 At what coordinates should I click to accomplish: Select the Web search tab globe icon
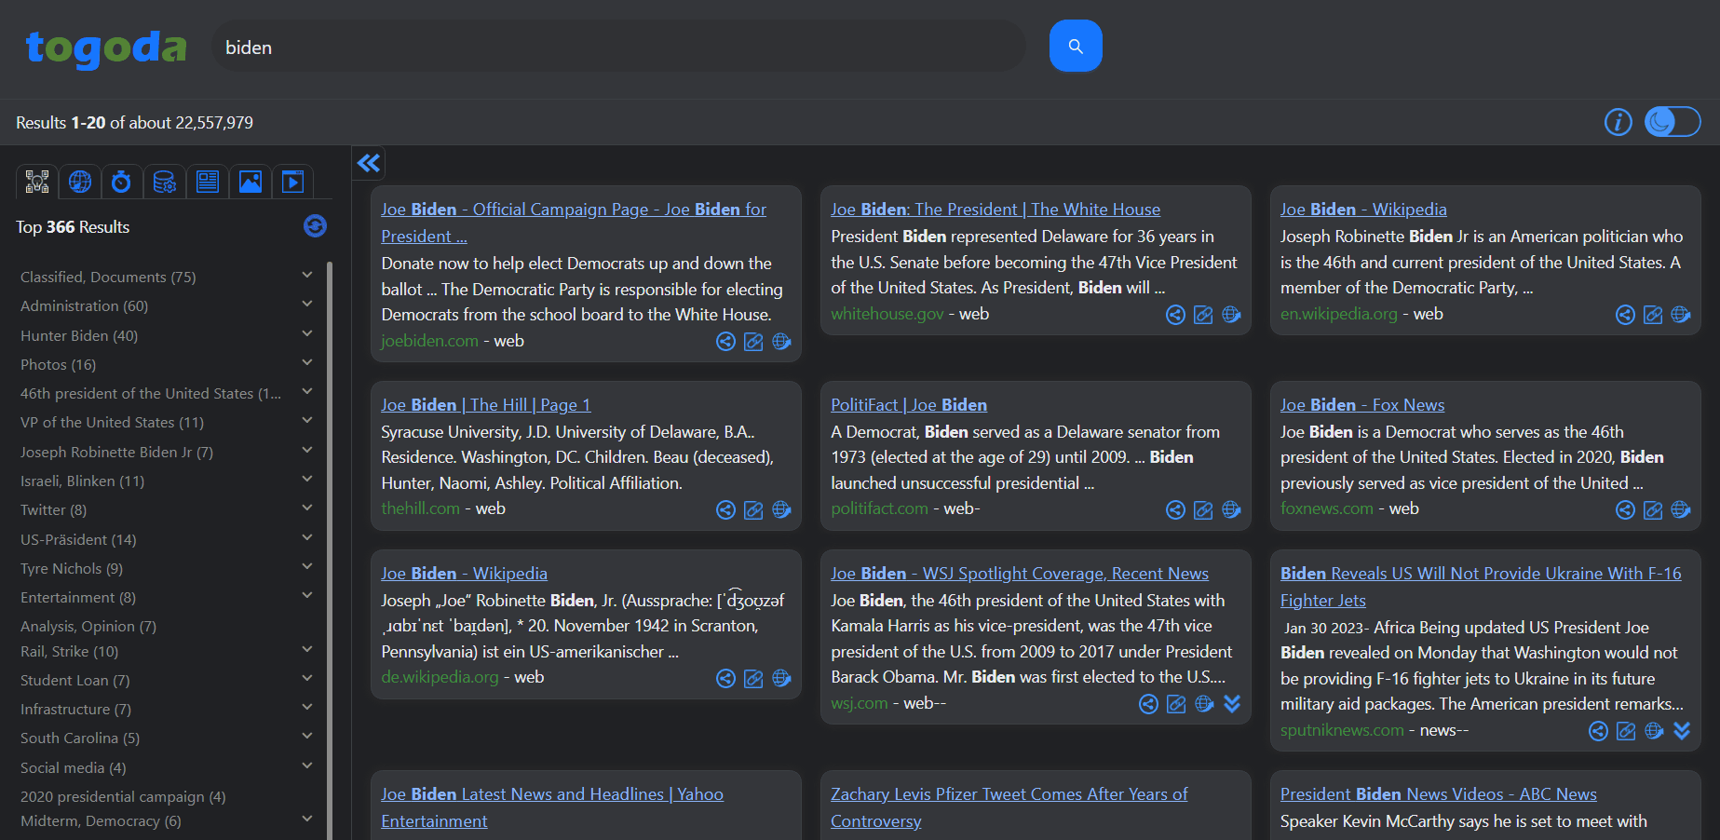click(x=79, y=182)
